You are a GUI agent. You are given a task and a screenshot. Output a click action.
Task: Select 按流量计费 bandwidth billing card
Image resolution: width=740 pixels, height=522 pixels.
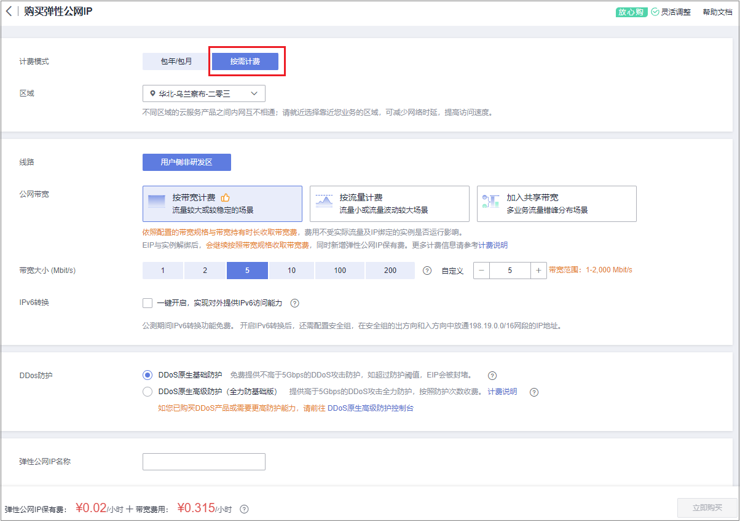pos(389,204)
